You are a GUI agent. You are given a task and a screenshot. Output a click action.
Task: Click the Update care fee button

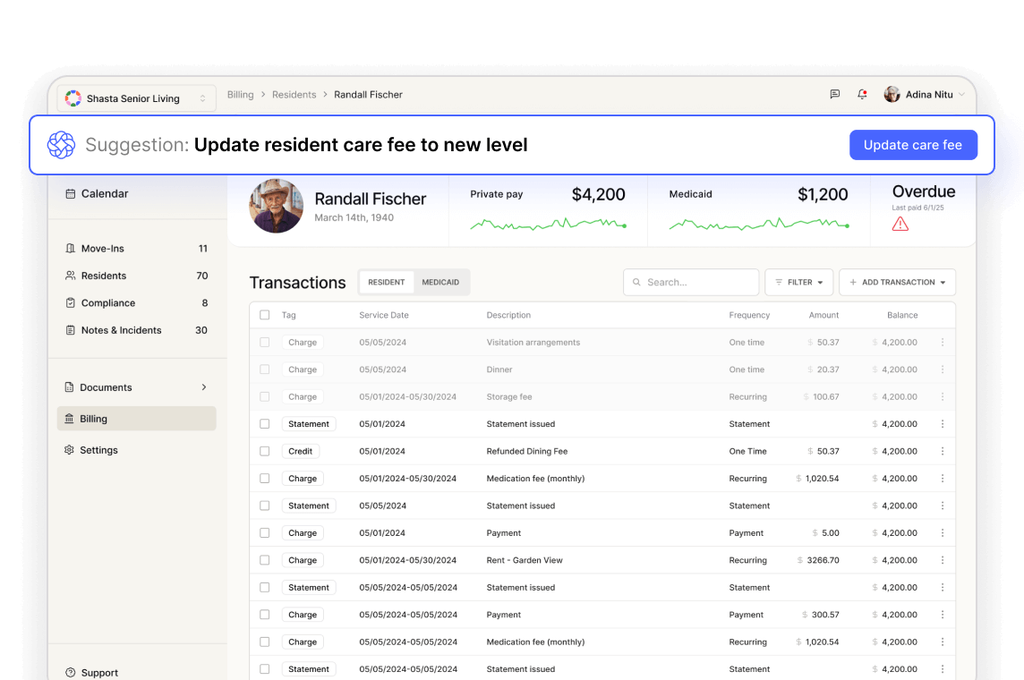tap(913, 145)
